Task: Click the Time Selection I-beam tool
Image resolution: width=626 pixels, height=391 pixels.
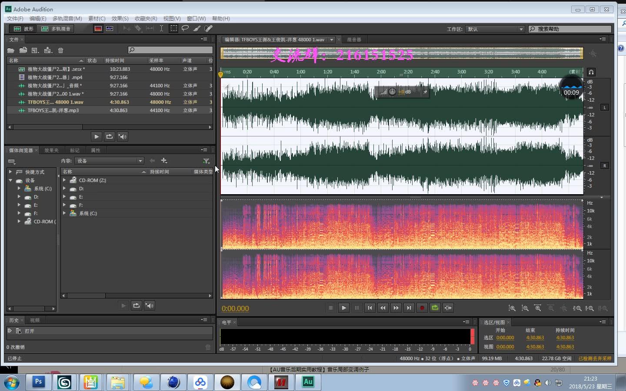Action: 161,29
